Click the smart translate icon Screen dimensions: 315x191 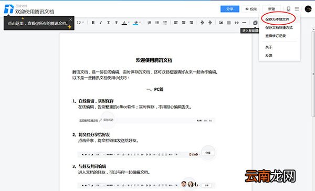point(255,23)
